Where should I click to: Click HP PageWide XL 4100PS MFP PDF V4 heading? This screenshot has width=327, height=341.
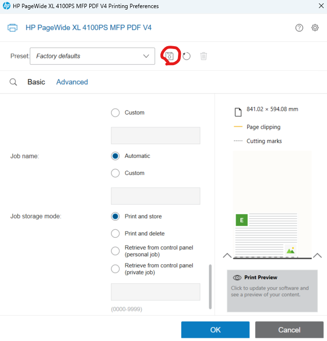[x=89, y=28]
